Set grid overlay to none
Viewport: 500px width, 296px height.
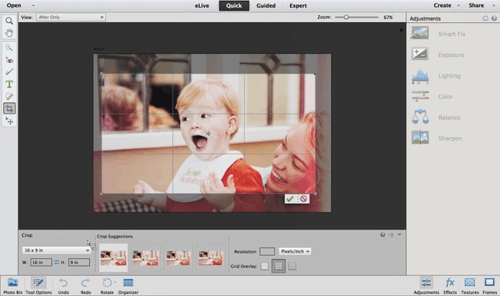coord(264,266)
